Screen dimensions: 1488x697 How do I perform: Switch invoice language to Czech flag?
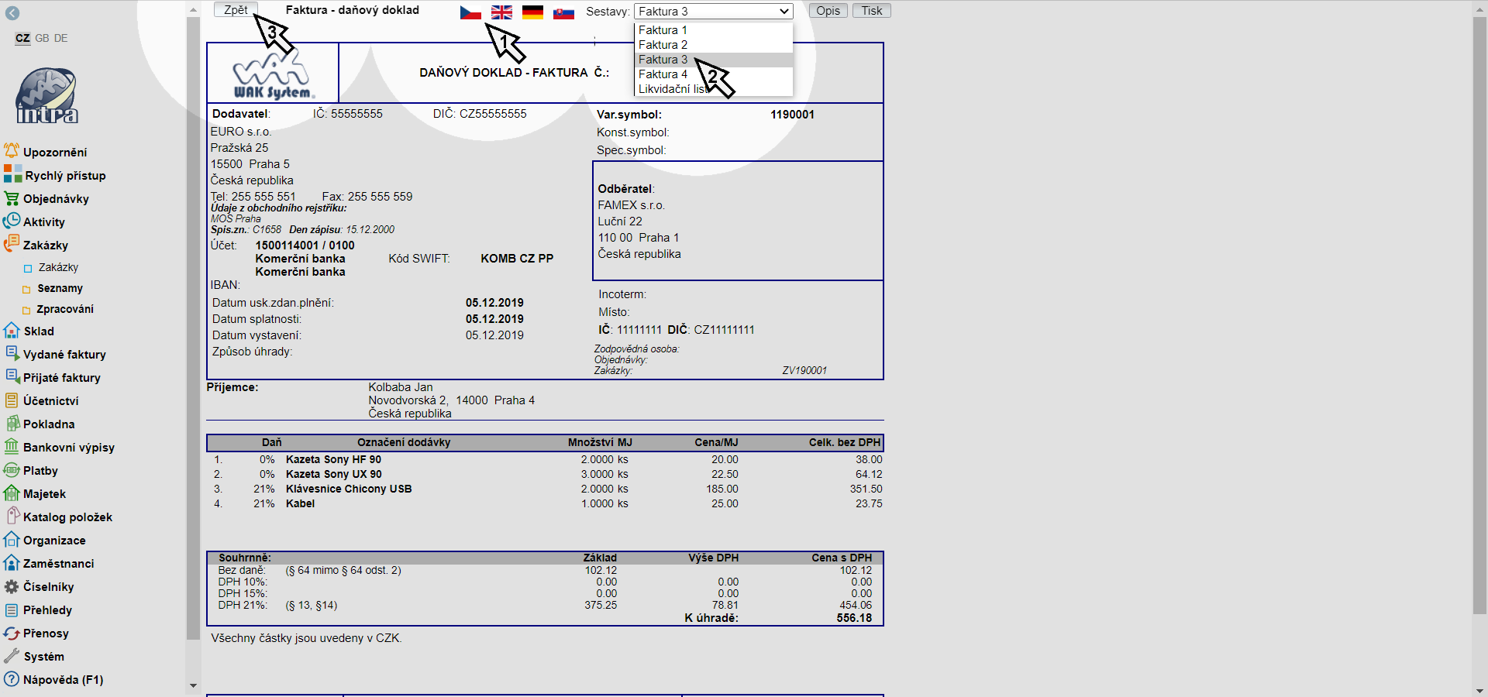(x=470, y=12)
